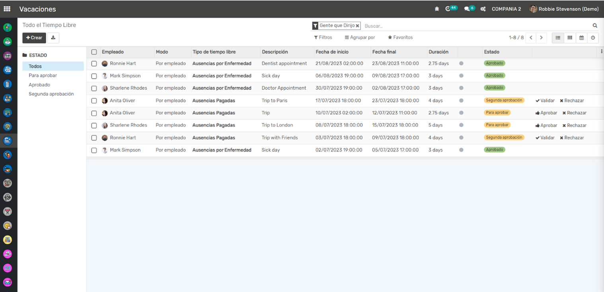This screenshot has height=292, width=604.
Task: Open the debug bug icon
Action: click(x=437, y=9)
